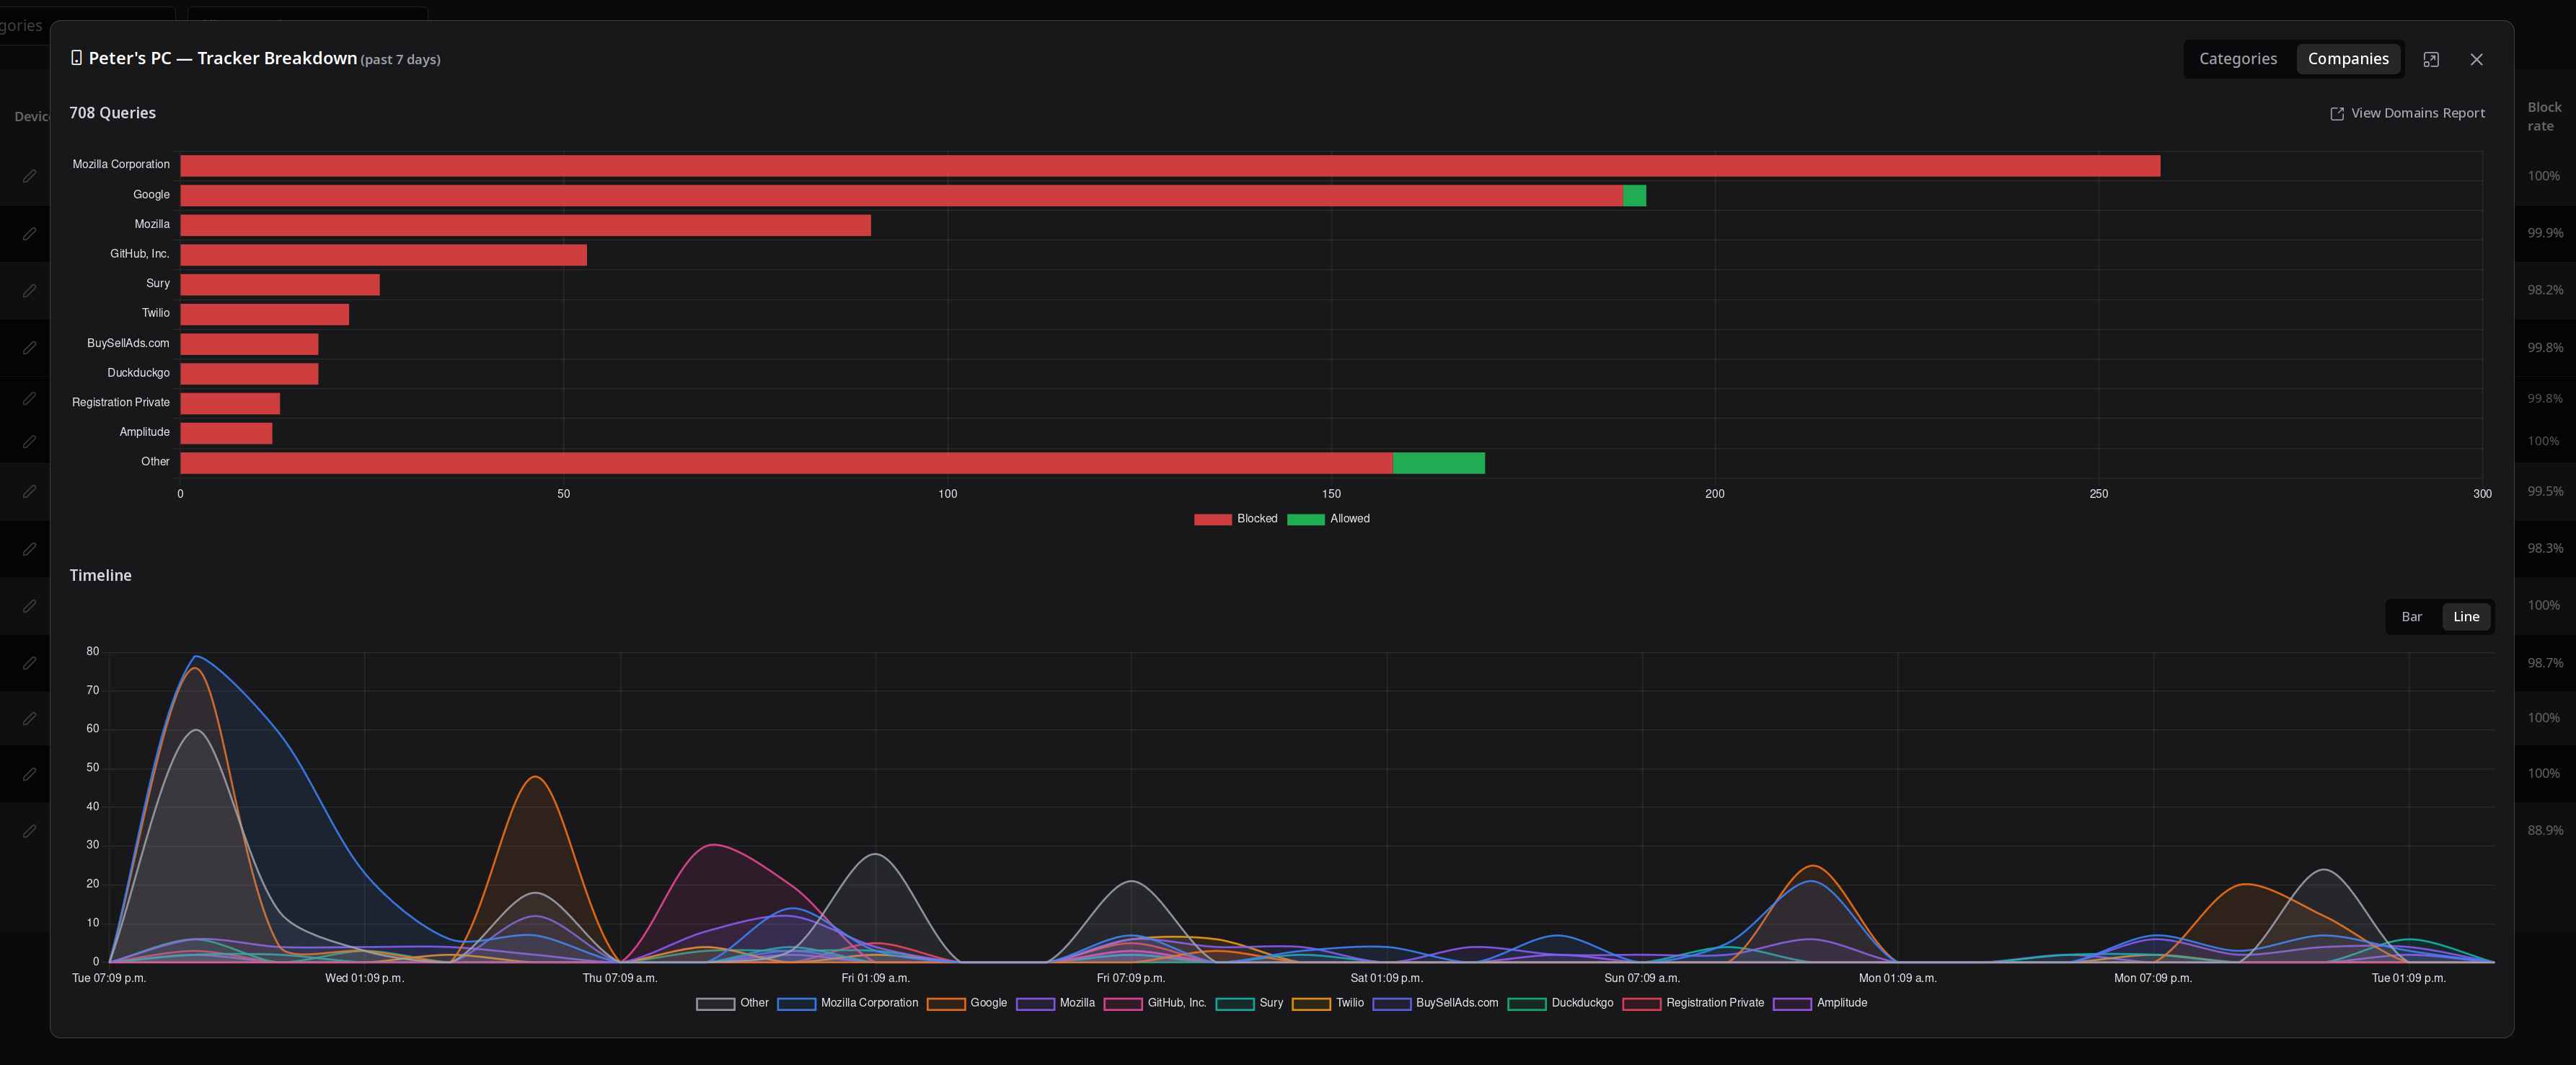Image resolution: width=2576 pixels, height=1065 pixels.
Task: Switch the timeline to Line view
Action: coord(2465,617)
